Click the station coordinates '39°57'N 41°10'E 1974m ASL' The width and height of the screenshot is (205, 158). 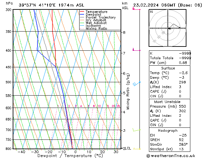coord(51,5)
